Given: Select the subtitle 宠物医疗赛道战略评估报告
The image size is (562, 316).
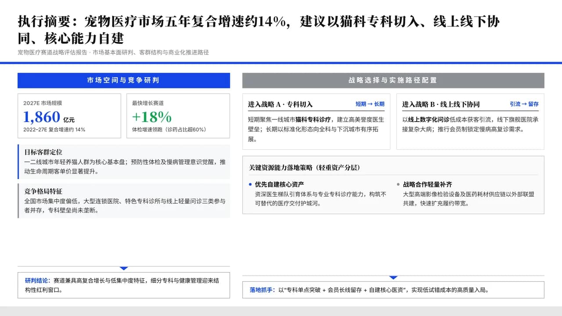Looking at the screenshot, I should tap(52, 52).
